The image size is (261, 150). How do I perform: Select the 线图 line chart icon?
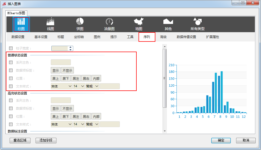51,24
